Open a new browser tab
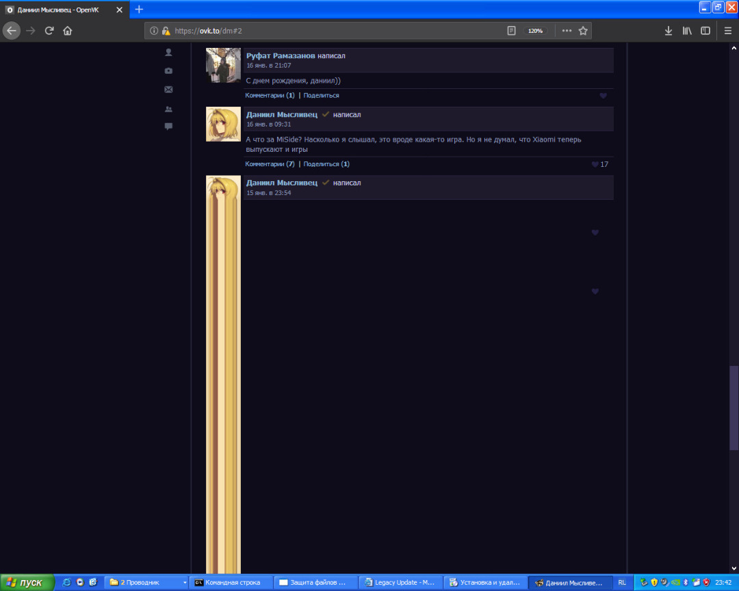 click(139, 10)
